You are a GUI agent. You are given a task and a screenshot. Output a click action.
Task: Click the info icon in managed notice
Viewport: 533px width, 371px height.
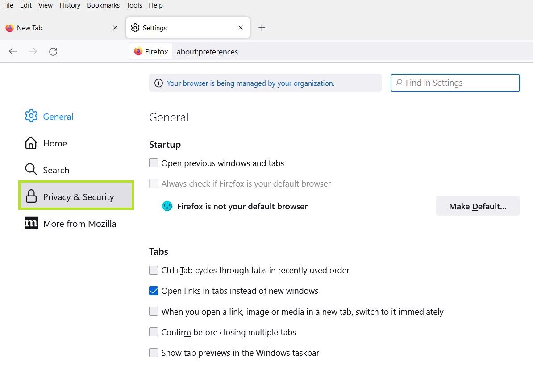pos(158,83)
